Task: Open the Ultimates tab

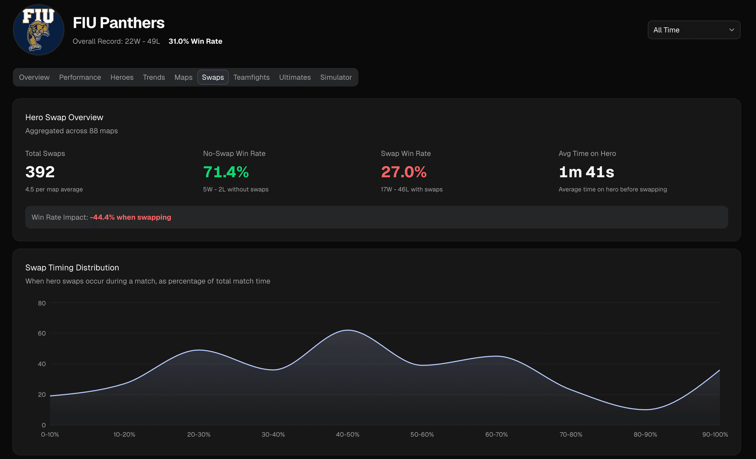Action: (295, 77)
